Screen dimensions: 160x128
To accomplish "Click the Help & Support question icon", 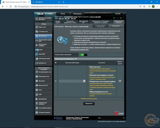I will (55, 118).
